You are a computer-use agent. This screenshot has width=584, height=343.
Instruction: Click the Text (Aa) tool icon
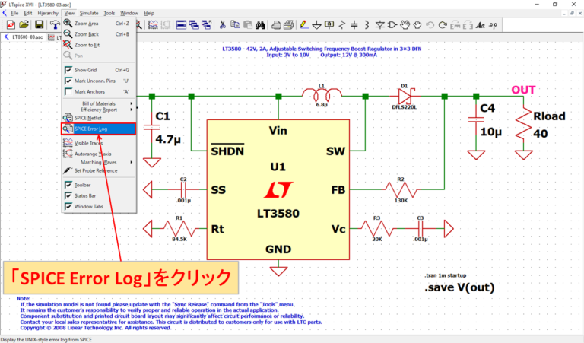480,25
